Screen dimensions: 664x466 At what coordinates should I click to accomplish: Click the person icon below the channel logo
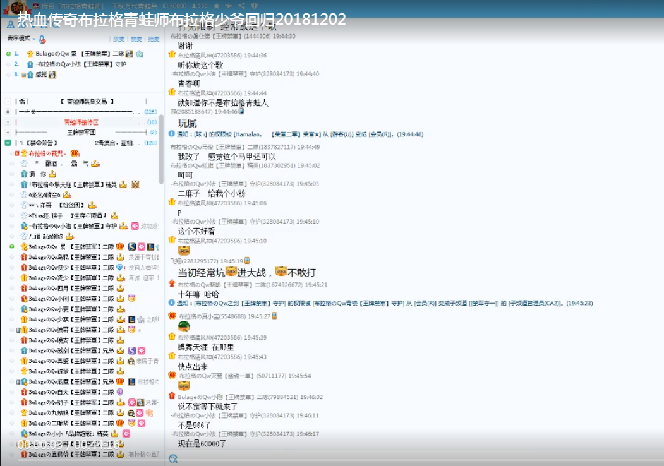[11, 25]
